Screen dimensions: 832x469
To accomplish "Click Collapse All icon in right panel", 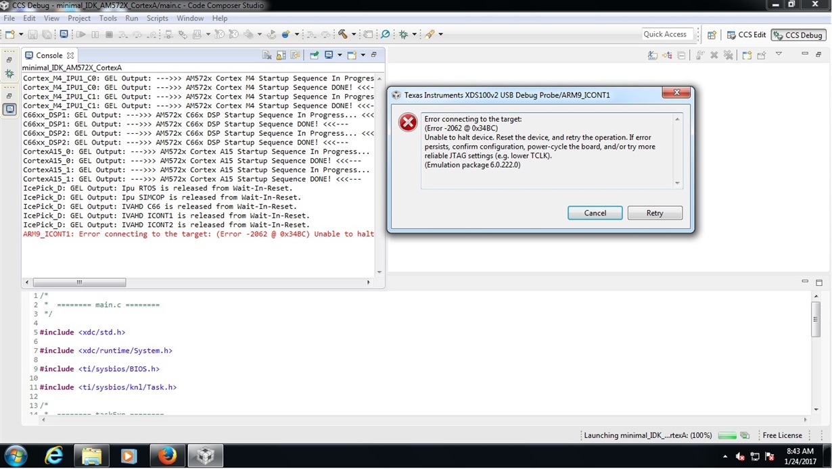I will click(x=681, y=55).
